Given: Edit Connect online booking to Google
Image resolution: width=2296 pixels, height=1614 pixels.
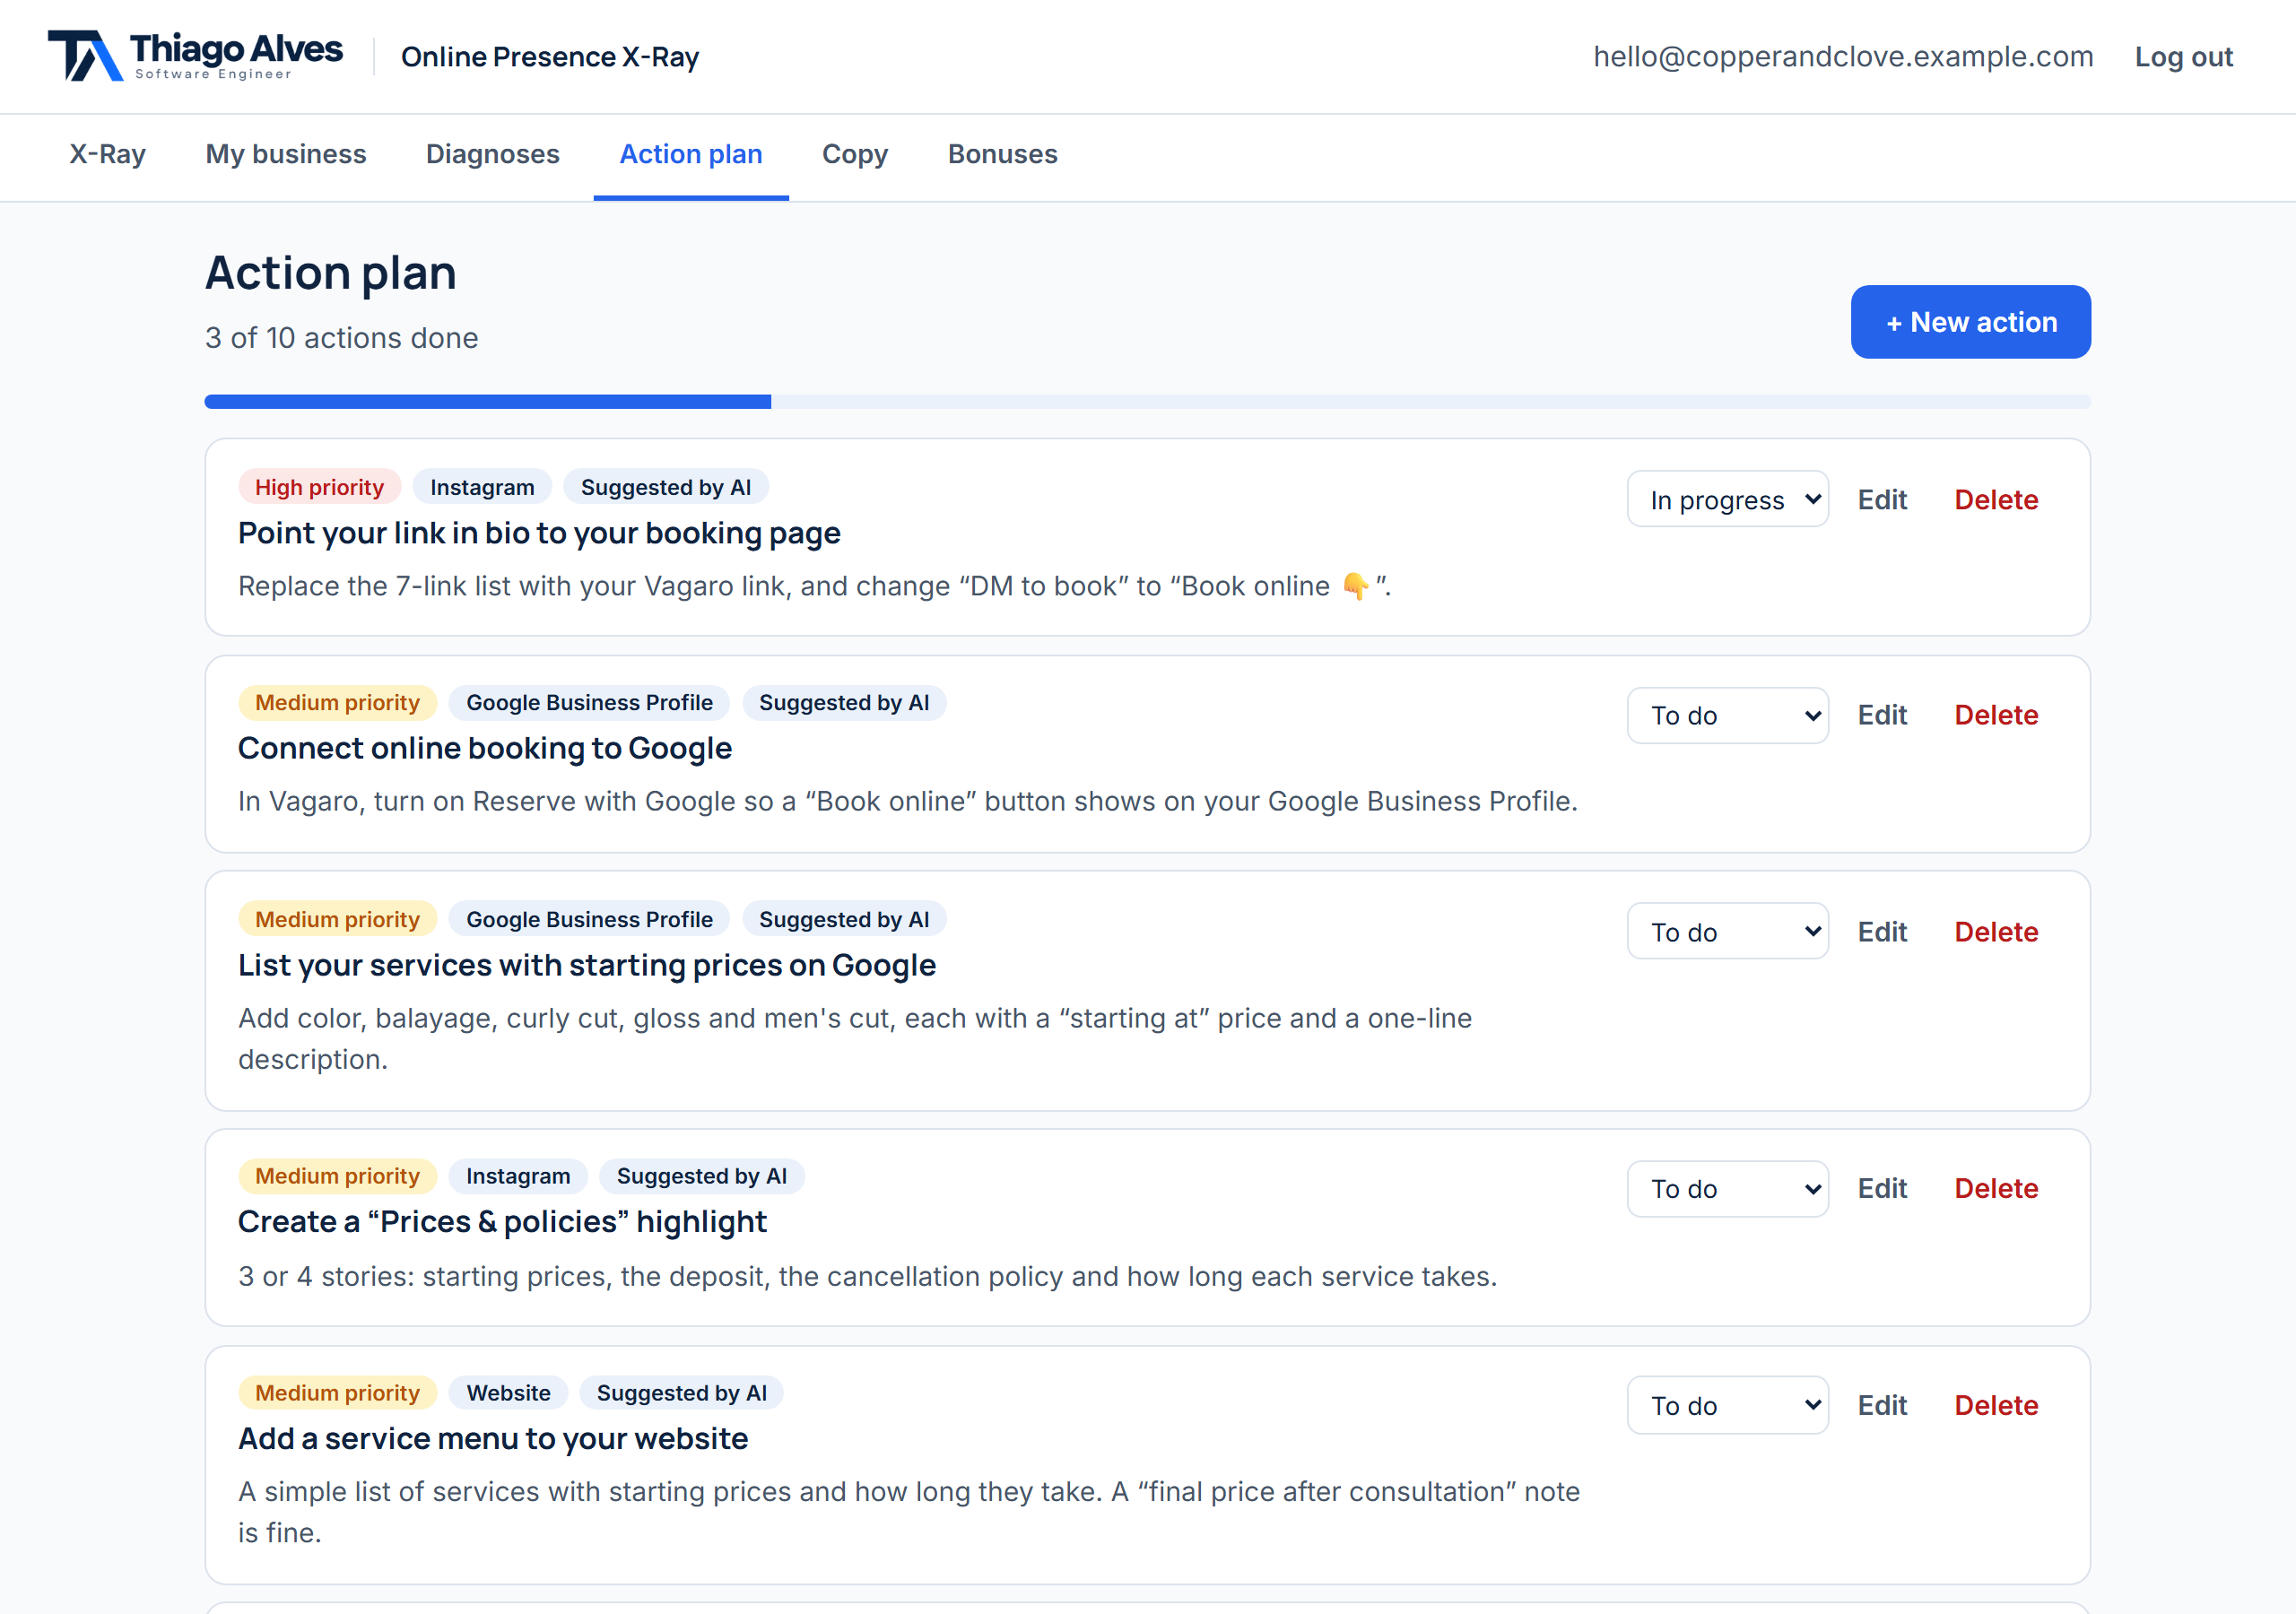Looking at the screenshot, I should click(1882, 715).
